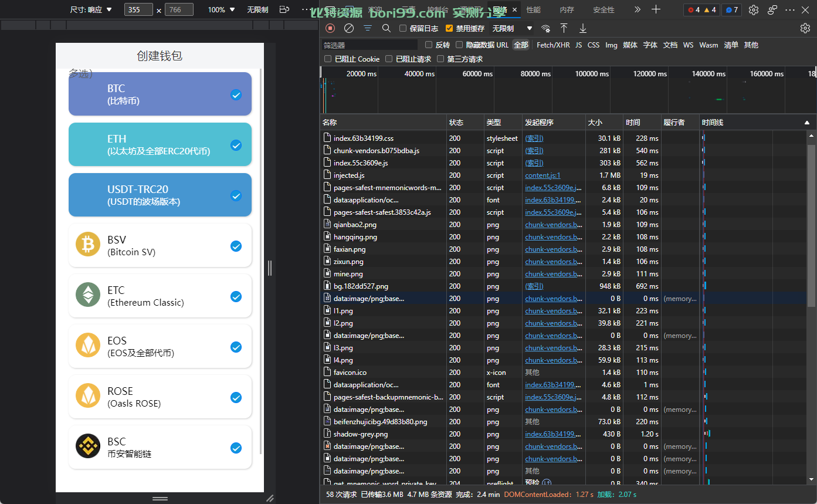The height and width of the screenshot is (504, 817).
Task: Click the BSC Binance logo
Action: coord(88,447)
